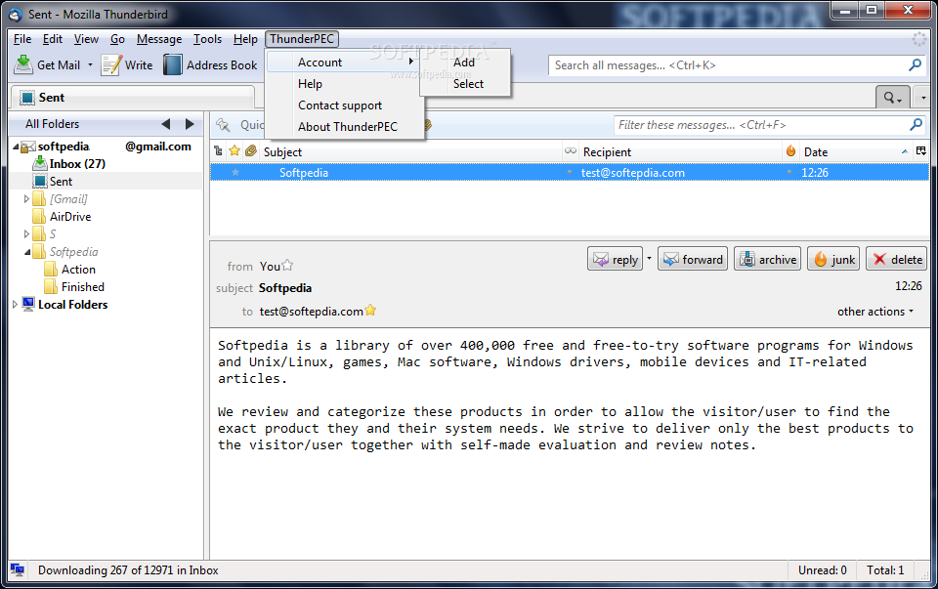The image size is (938, 589).
Task: Select the Sent folder in tree
Action: click(61, 181)
